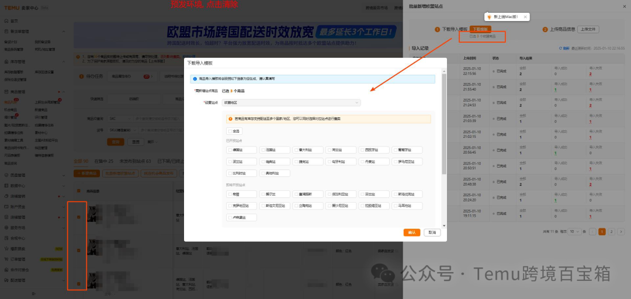Check the 荷兰站 checkbox
This screenshot has width=631, height=299.
(x=329, y=149)
